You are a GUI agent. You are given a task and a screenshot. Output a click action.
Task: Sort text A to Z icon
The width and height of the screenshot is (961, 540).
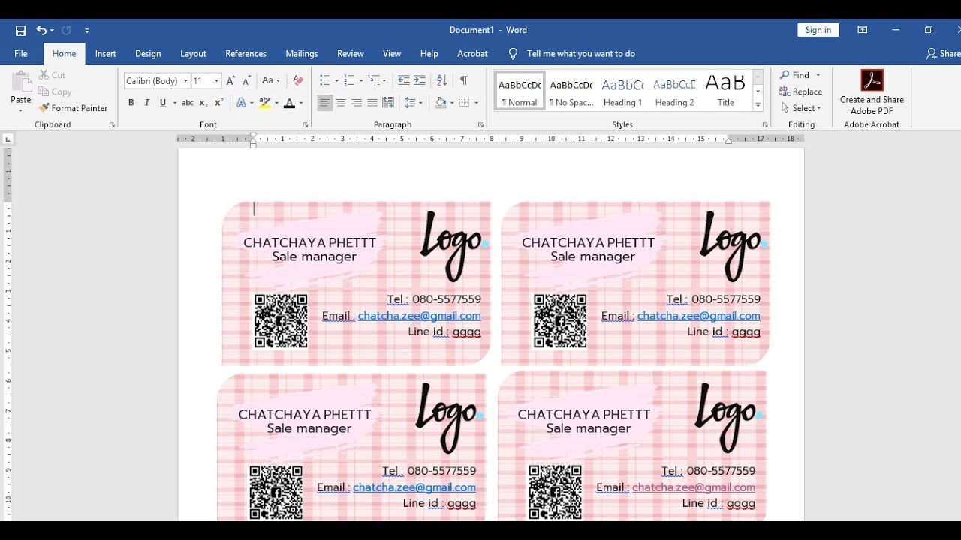(x=442, y=80)
